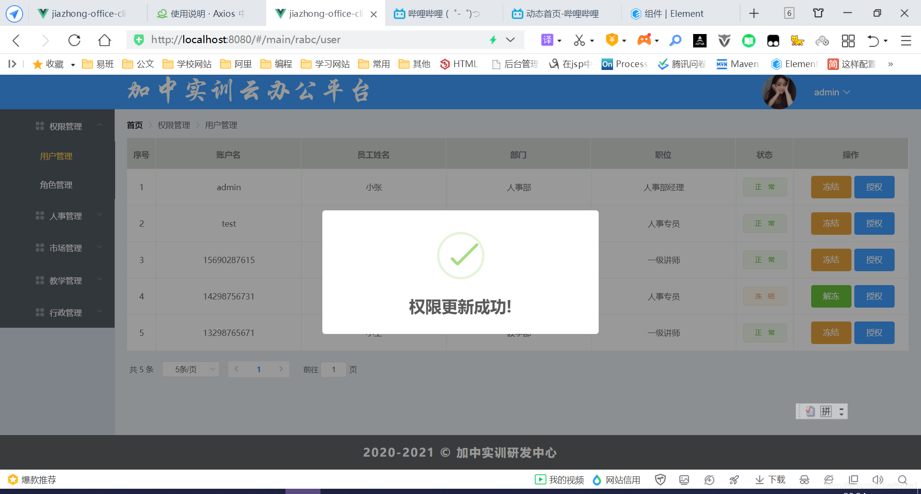Viewport: 921px width, 494px height.
Task: Open the Maven bookmark
Action: [738, 64]
